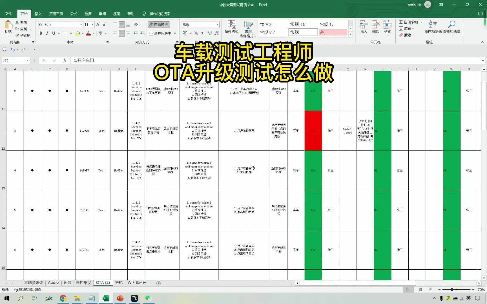Select the Page Layout view icon

click(x=420, y=289)
